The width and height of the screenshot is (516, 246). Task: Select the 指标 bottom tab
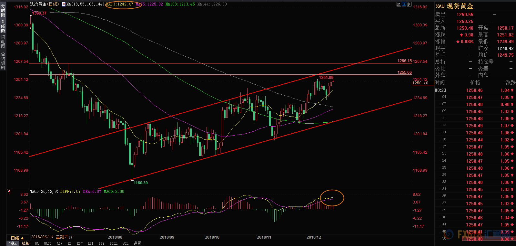[13, 243]
